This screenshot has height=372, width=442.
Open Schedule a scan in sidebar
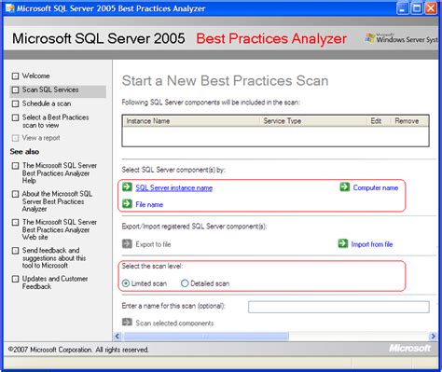click(47, 103)
